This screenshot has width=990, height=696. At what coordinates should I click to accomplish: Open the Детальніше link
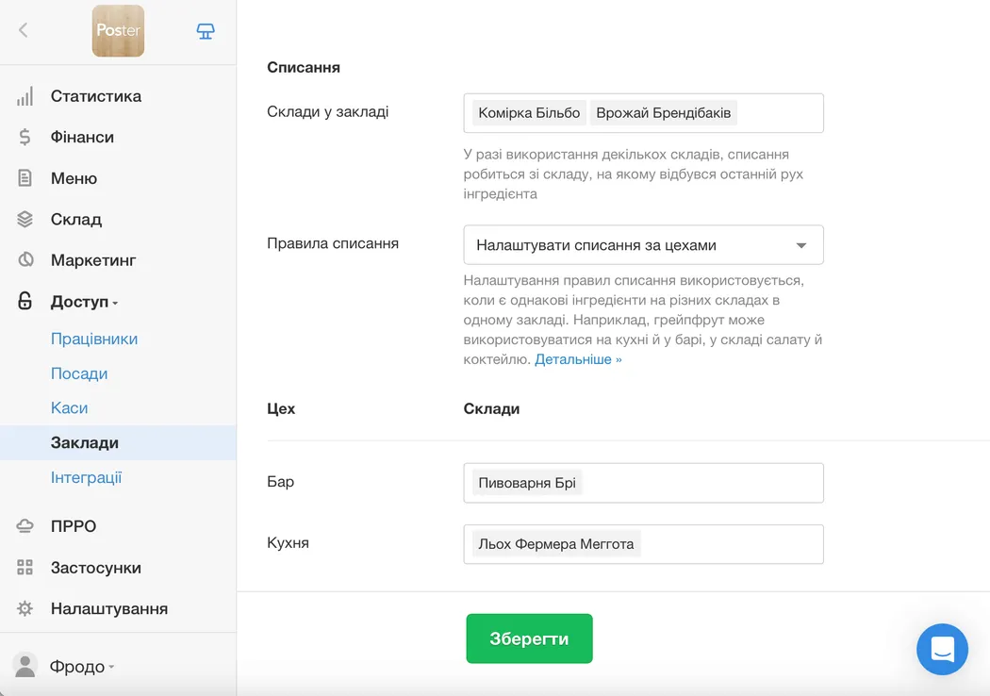point(579,358)
